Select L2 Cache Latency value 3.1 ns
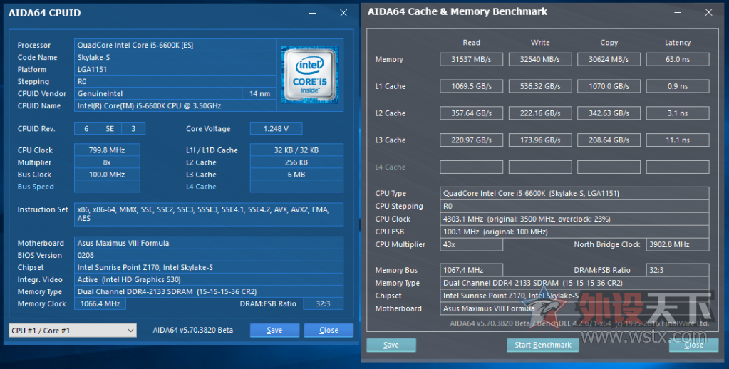The width and height of the screenshot is (729, 369). pos(678,113)
